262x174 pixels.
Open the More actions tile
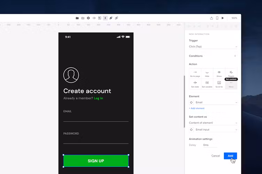(231, 85)
